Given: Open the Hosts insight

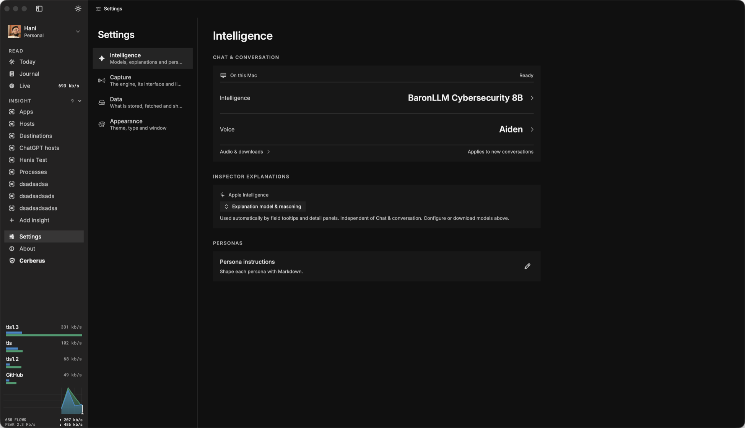Looking at the screenshot, I should click(44, 124).
